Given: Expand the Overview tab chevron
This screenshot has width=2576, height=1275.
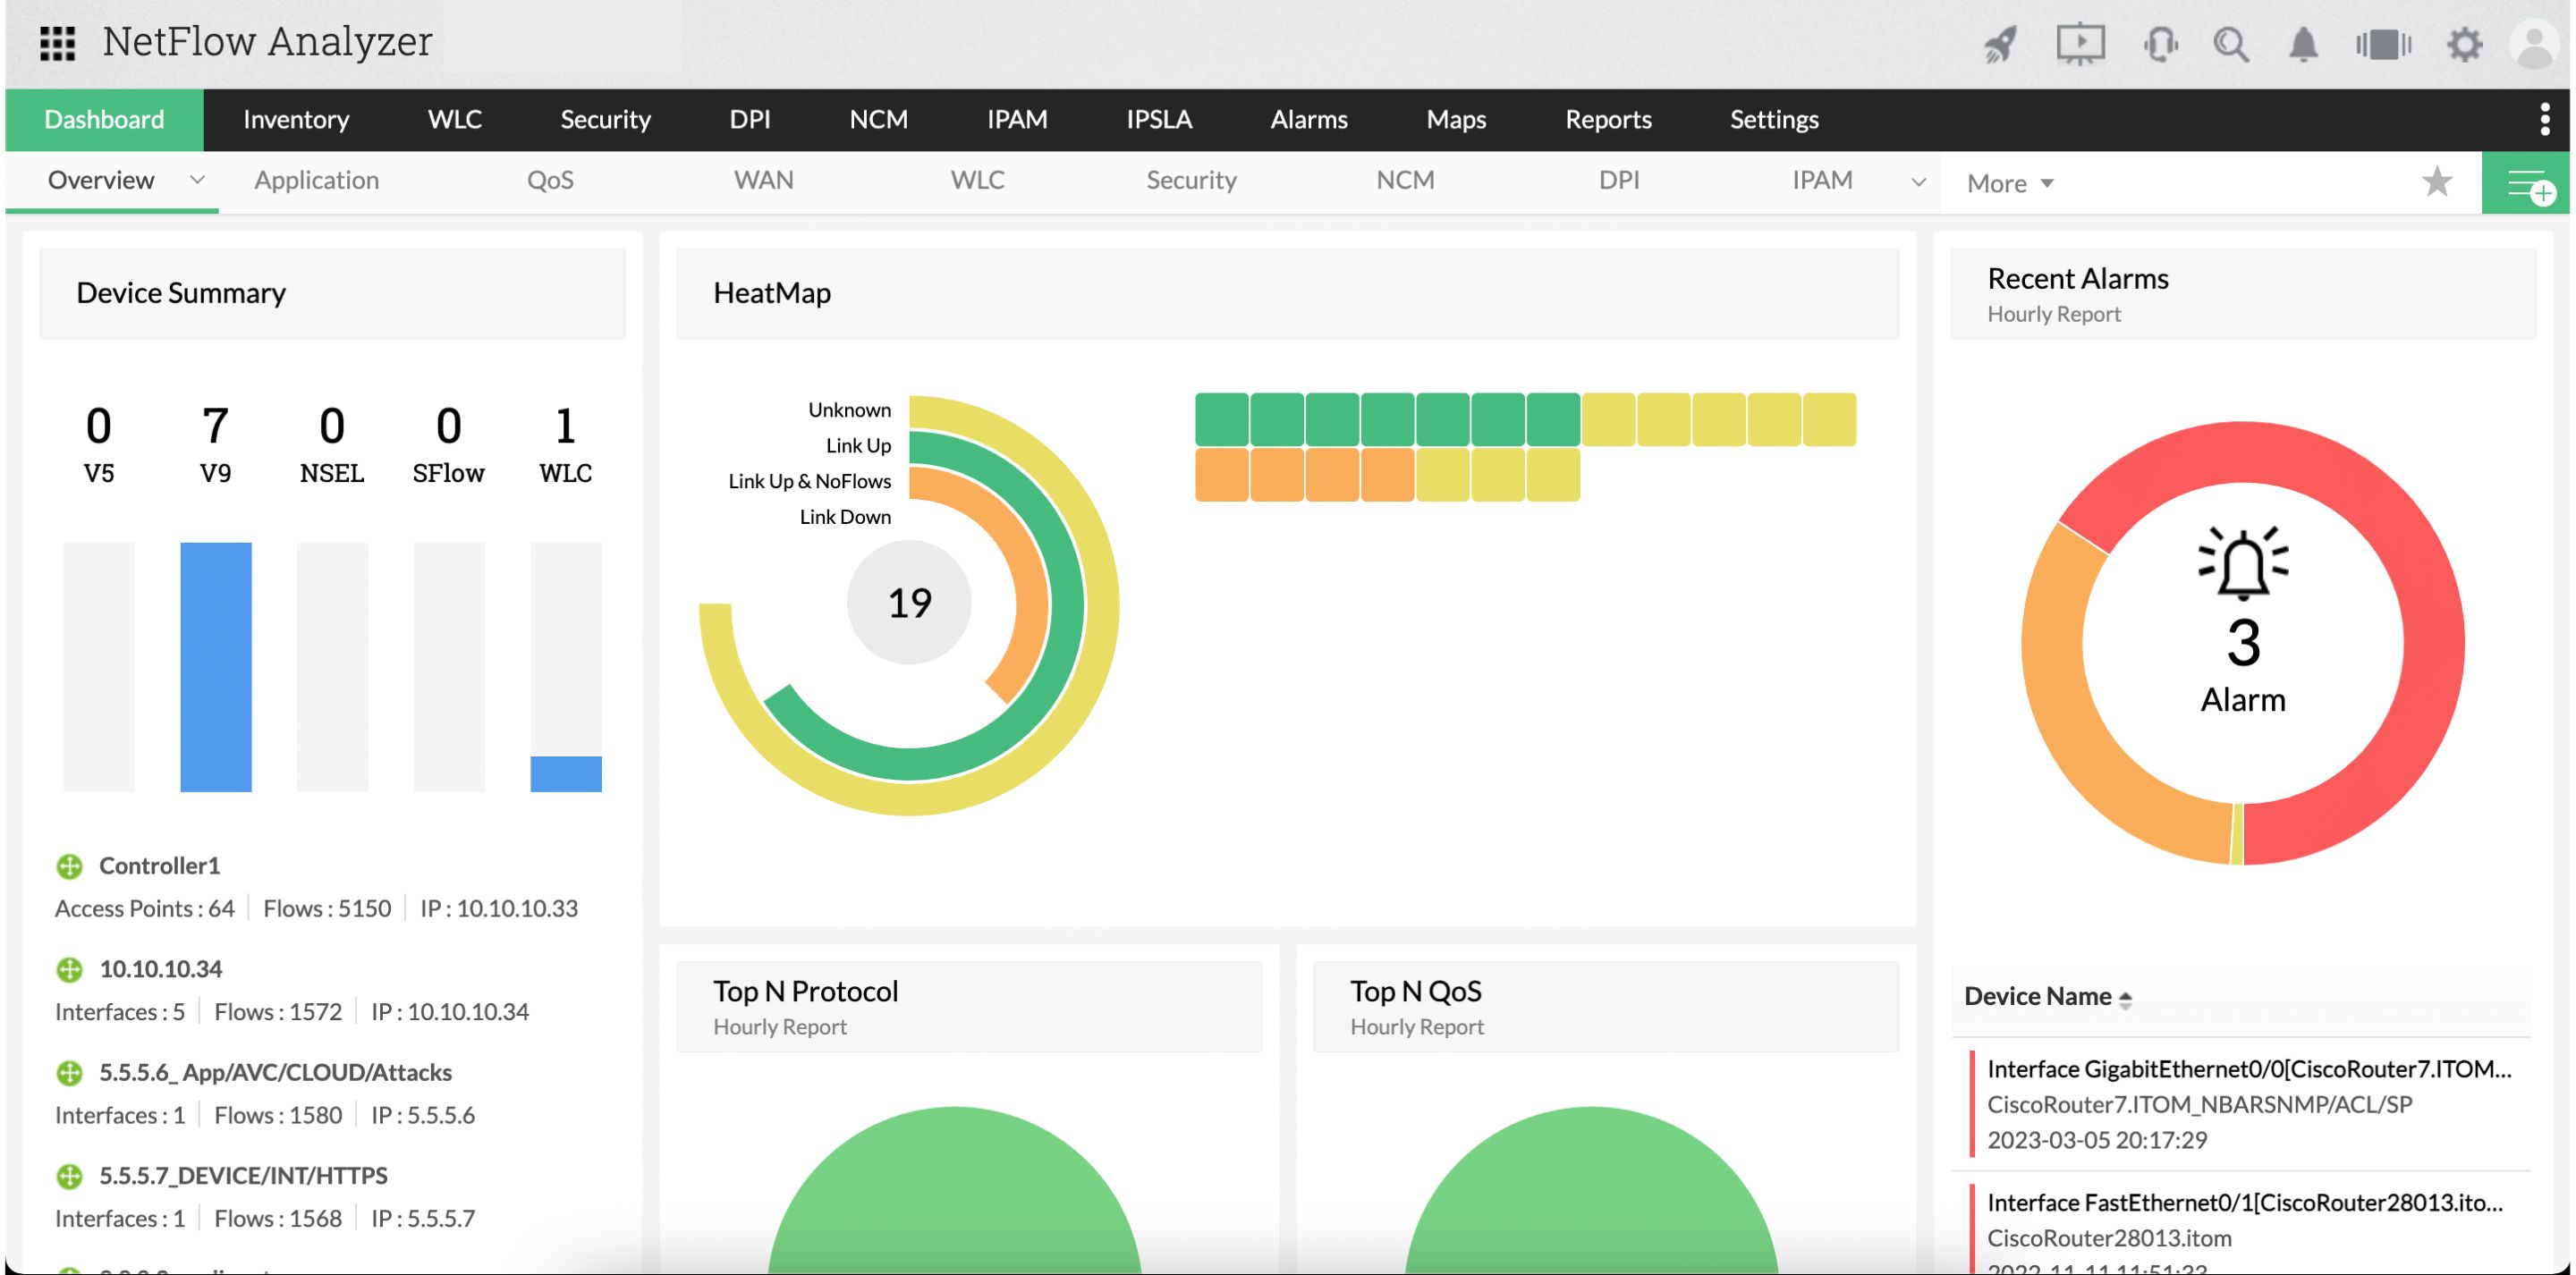Looking at the screenshot, I should [x=197, y=180].
